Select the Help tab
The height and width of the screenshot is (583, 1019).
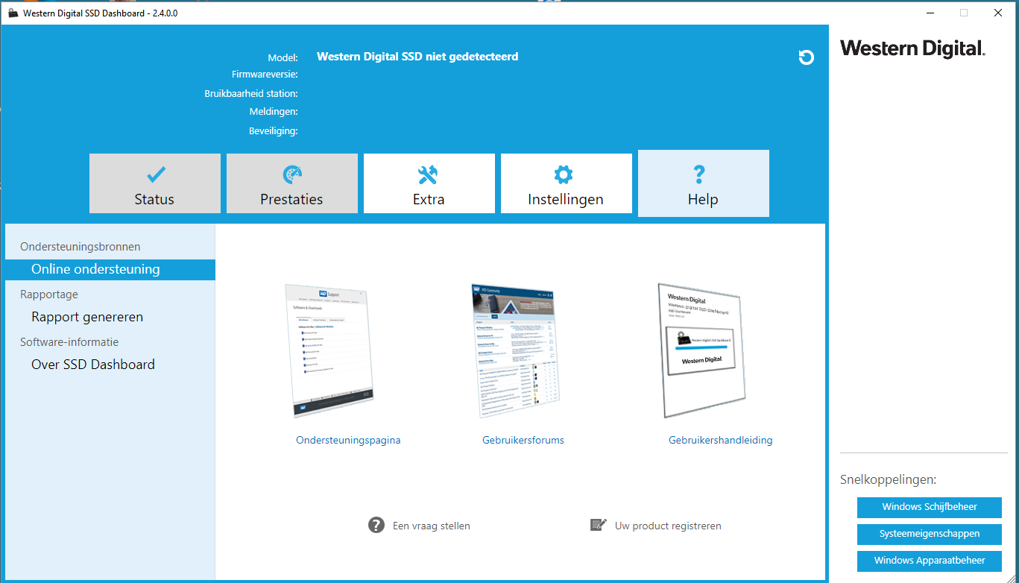click(x=704, y=183)
